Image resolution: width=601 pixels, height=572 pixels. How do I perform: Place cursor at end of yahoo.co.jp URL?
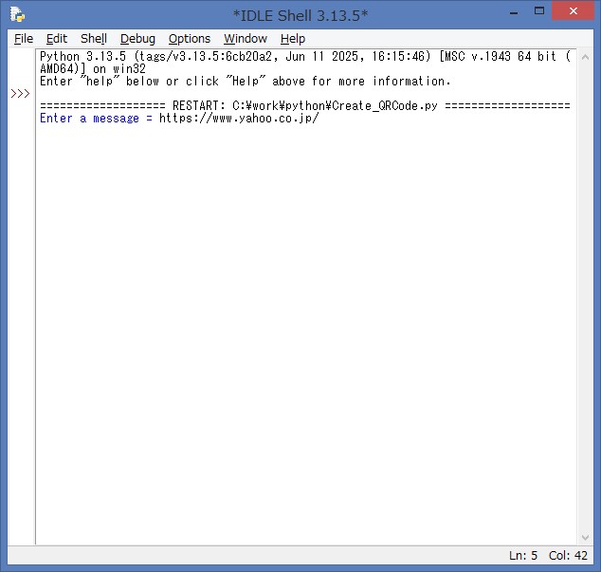(x=319, y=119)
